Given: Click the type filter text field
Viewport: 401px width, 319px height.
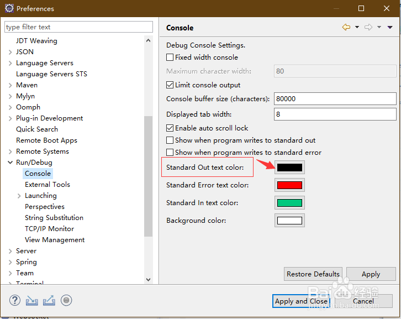Looking at the screenshot, I should point(78,27).
